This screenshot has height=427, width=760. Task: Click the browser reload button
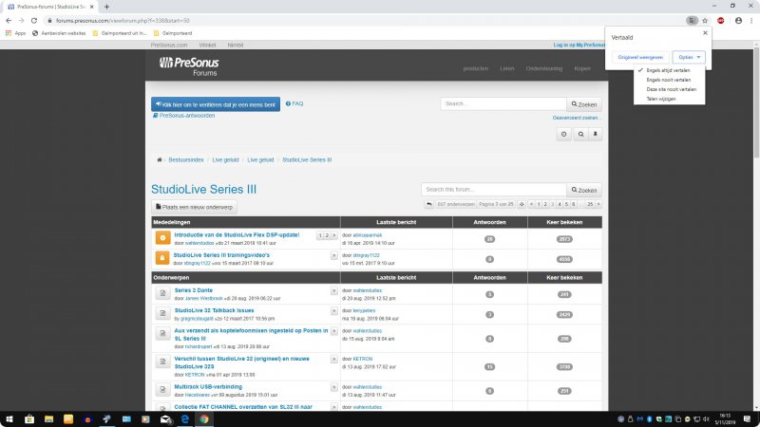[34, 20]
